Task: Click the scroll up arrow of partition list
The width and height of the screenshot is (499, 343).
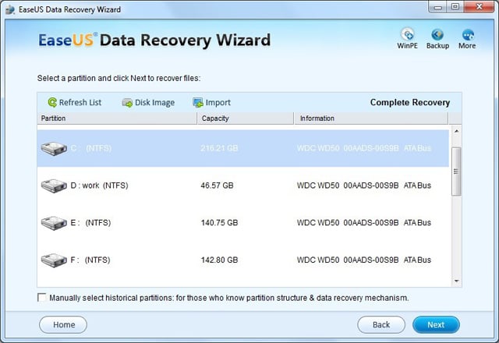Action: tap(456, 131)
